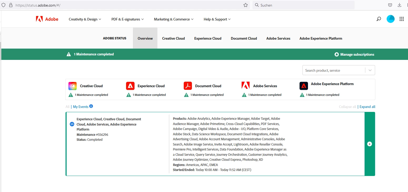Open the product search dropdown arrow
Viewport: 408px width, 192px height.
[x=370, y=70]
